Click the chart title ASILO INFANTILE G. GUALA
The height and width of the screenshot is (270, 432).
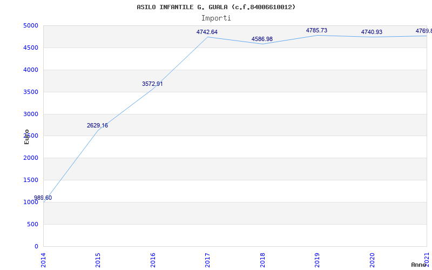point(216,7)
